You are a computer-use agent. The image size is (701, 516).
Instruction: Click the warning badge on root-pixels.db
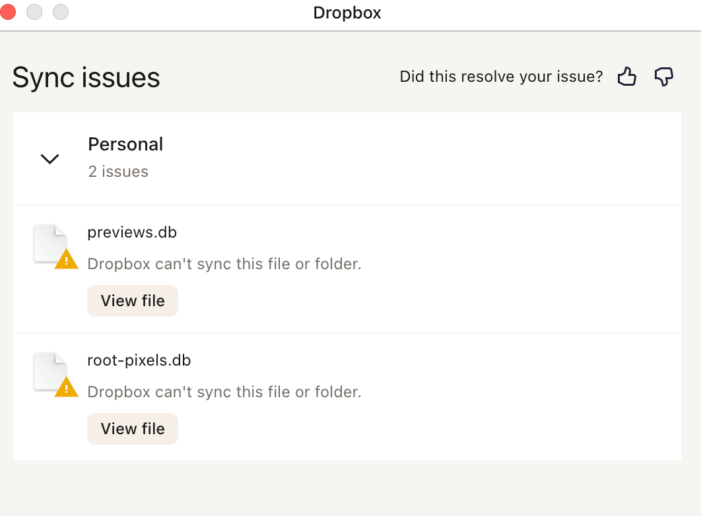(66, 387)
